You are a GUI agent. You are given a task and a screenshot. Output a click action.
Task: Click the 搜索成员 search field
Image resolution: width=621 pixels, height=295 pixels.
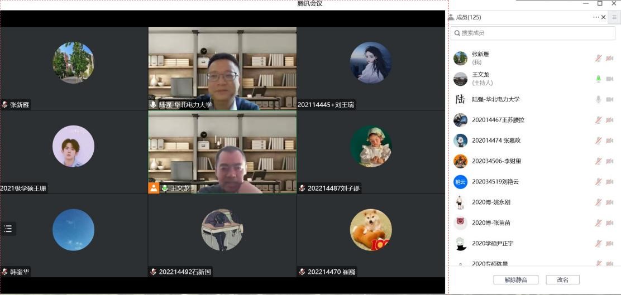tap(533, 33)
